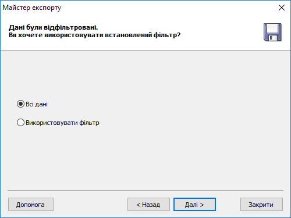Viewport: 291px width, 218px height.
Task: Select the "Всі дані" radio button circle
Action: click(x=20, y=104)
